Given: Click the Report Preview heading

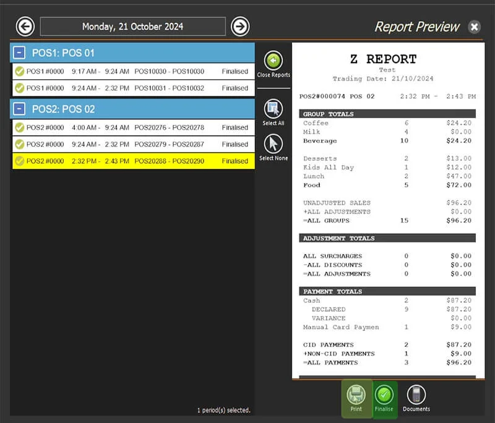Looking at the screenshot, I should click(x=417, y=27).
